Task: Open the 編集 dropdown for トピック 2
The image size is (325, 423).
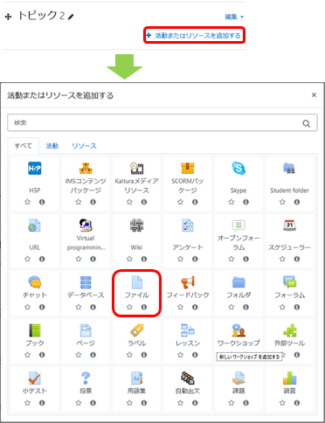Action: 234,17
